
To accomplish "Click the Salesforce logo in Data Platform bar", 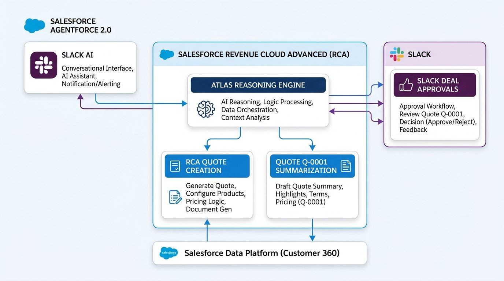I will point(169,253).
